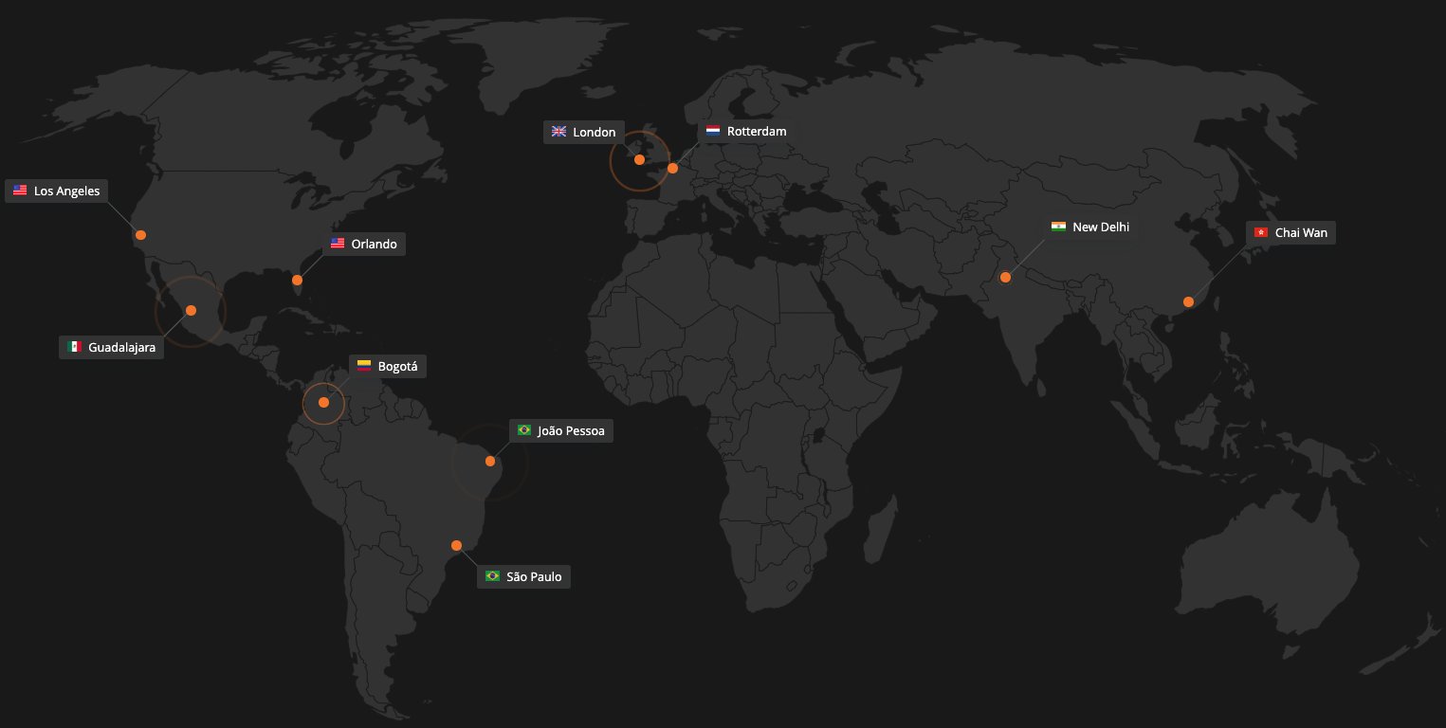This screenshot has height=728, width=1446.
Task: Click the Orlando orange map marker
Action: [297, 280]
